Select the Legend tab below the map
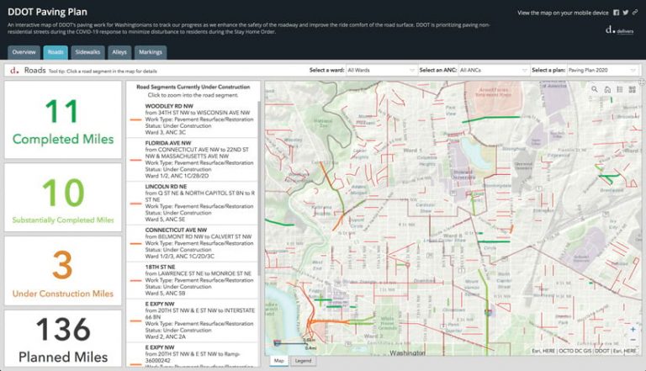Viewport: 646px width, 371px height. (x=303, y=361)
